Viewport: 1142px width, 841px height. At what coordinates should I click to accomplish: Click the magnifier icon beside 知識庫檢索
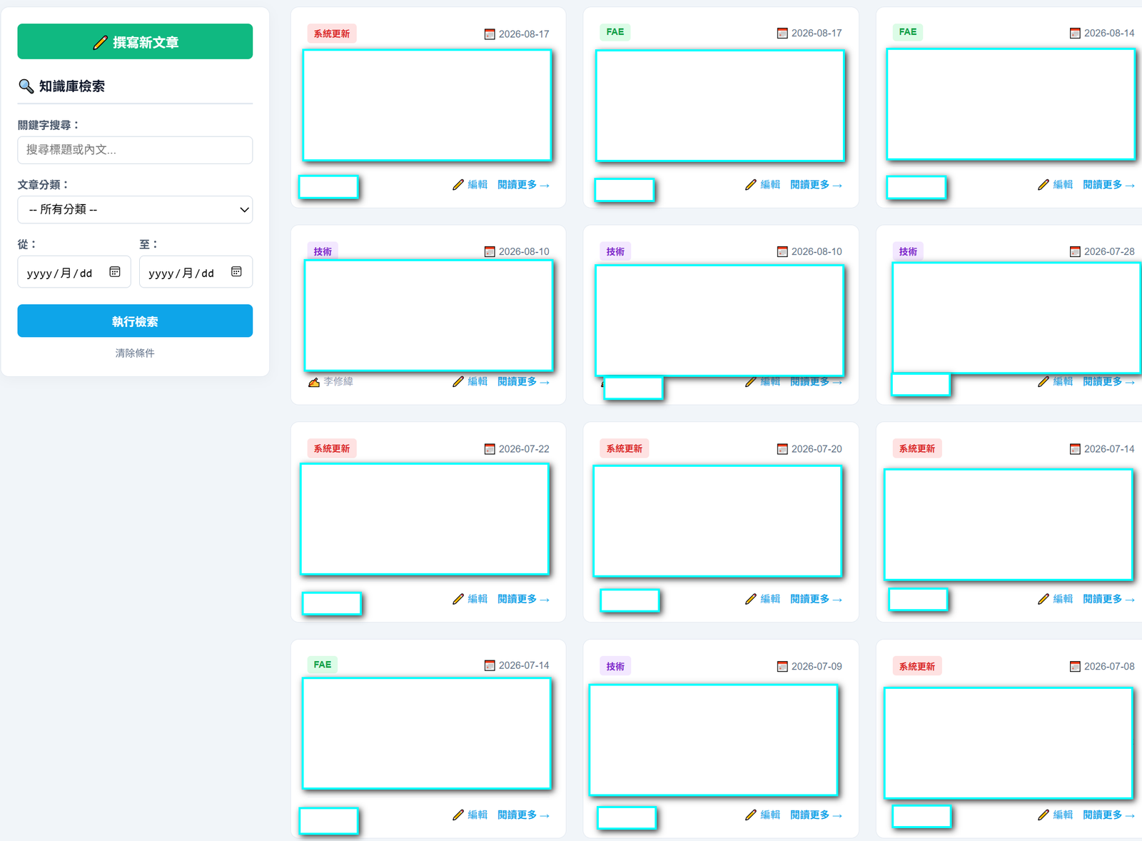pyautogui.click(x=26, y=86)
